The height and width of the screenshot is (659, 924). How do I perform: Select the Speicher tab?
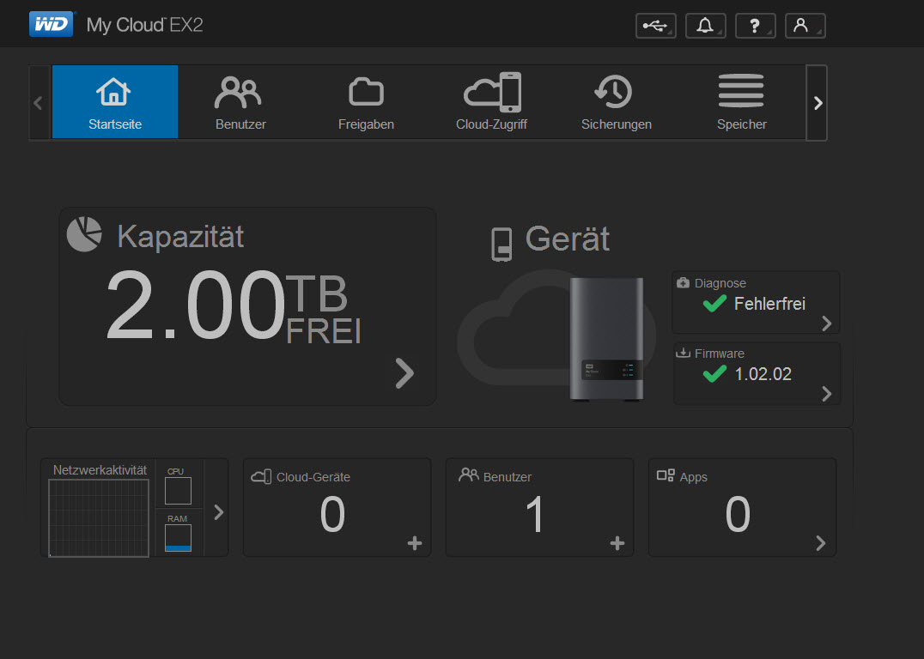tap(742, 102)
